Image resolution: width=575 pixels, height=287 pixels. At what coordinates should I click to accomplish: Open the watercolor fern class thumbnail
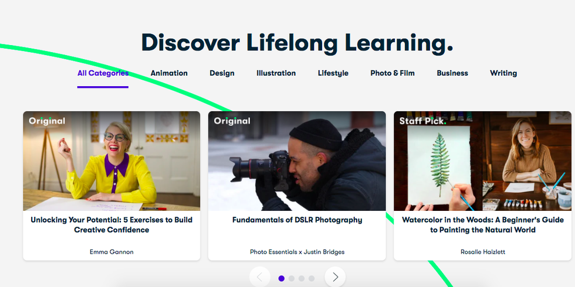pos(482,161)
